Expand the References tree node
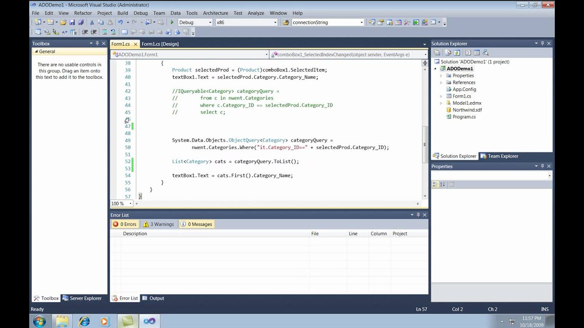584x328 pixels. [441, 82]
